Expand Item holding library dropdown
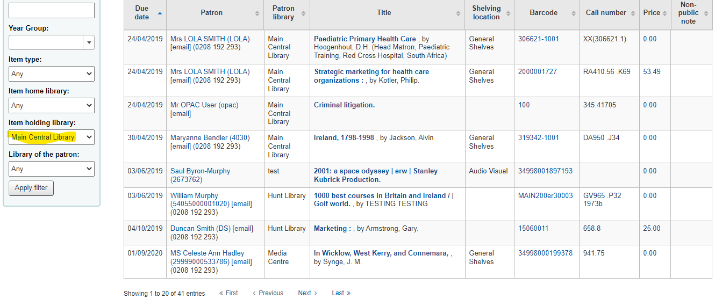 pyautogui.click(x=52, y=137)
